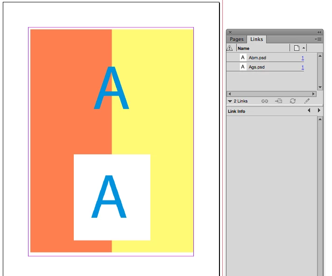Image resolution: width=332 pixels, height=276 pixels.
Task: Close the Links panel with X
Action: tap(230, 32)
